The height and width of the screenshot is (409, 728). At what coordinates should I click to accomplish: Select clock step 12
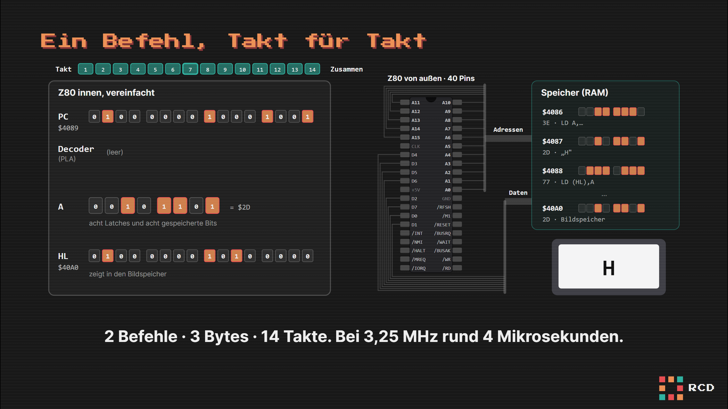pyautogui.click(x=277, y=69)
